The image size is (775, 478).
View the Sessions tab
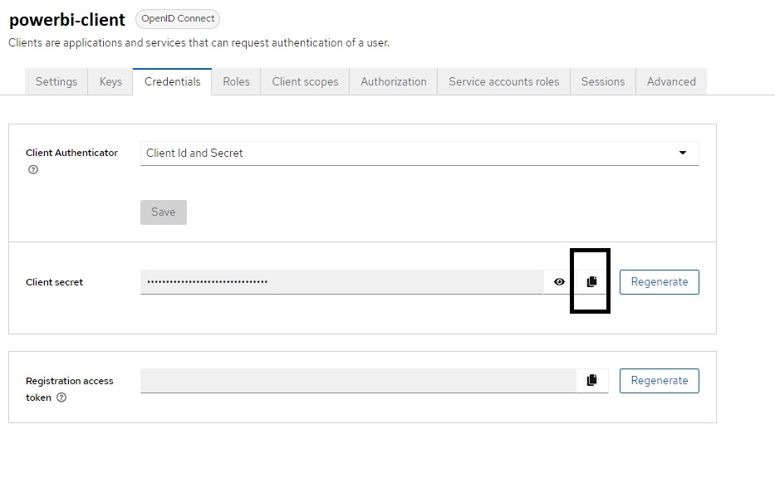click(602, 82)
